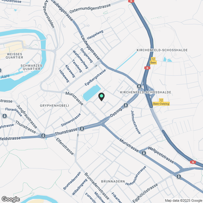Select the exit 12 Bern-Ostring sign
The width and height of the screenshot is (203, 203).
[161, 102]
